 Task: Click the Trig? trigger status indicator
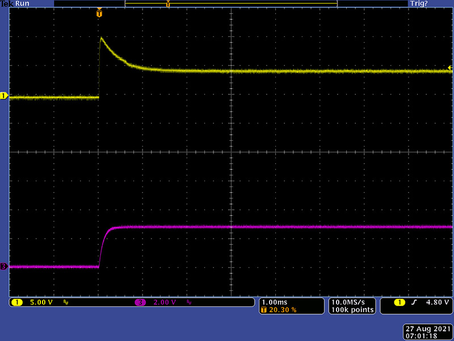pos(418,3)
